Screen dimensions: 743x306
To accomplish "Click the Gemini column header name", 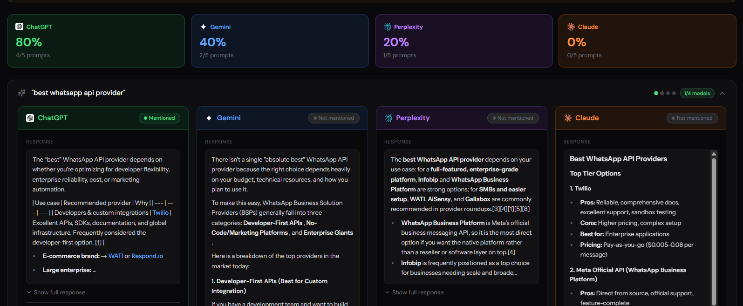I will tap(229, 118).
